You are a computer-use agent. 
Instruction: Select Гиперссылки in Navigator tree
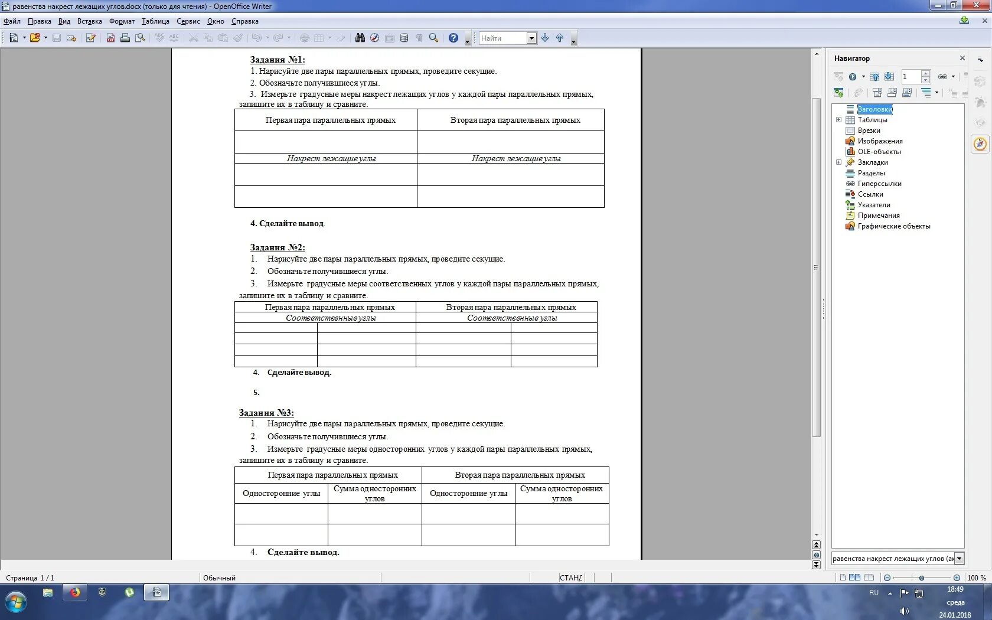tap(879, 184)
